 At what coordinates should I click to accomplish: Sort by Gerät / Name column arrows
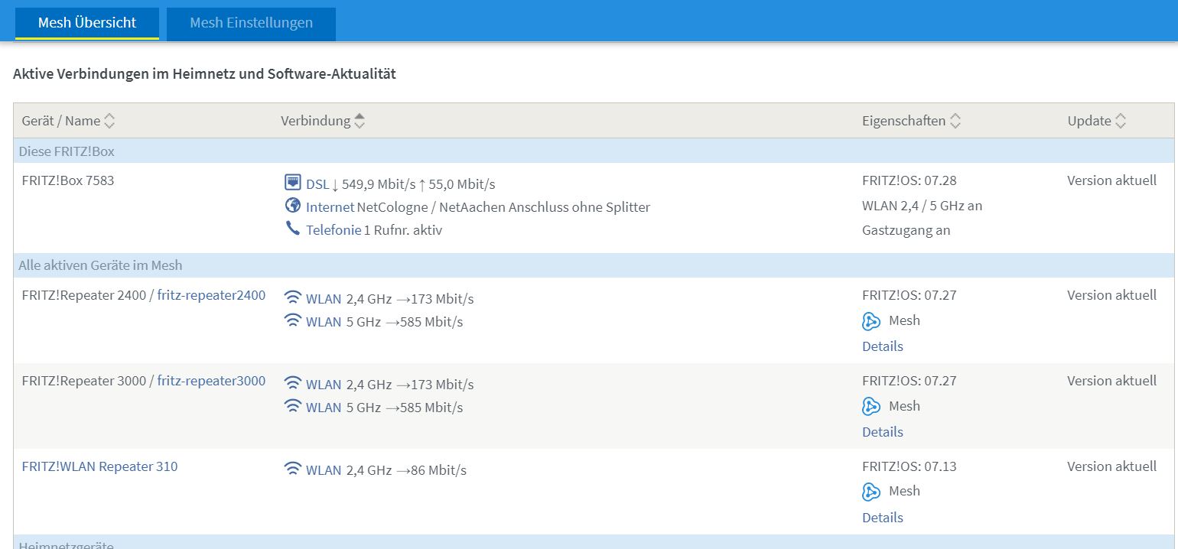109,121
